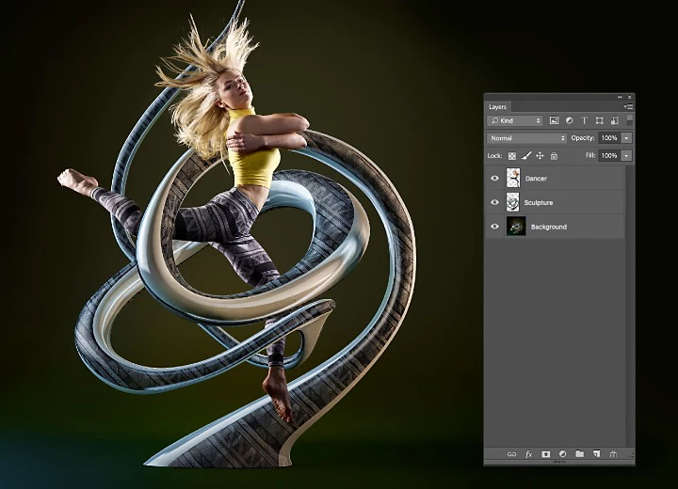Screen dimensions: 678x489
Task: Filter for pixel layers
Action: (554, 120)
